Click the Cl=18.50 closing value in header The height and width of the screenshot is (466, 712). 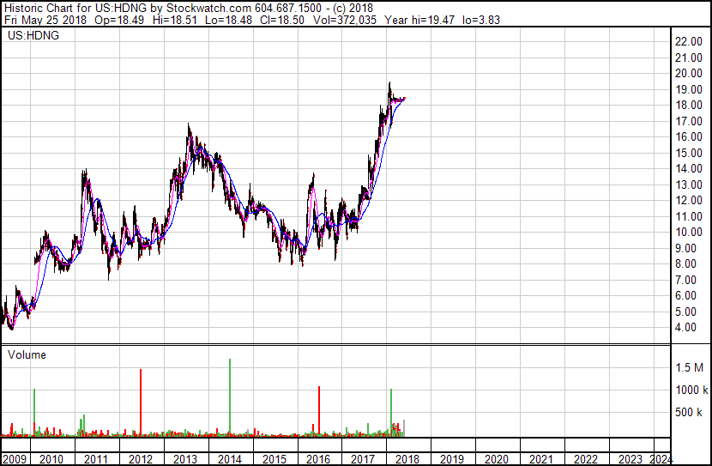282,20
